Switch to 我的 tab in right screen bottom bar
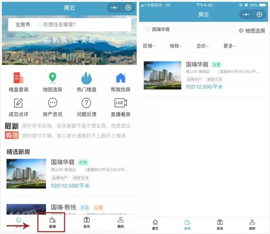This screenshot has width=270, height=234. tap(252, 224)
